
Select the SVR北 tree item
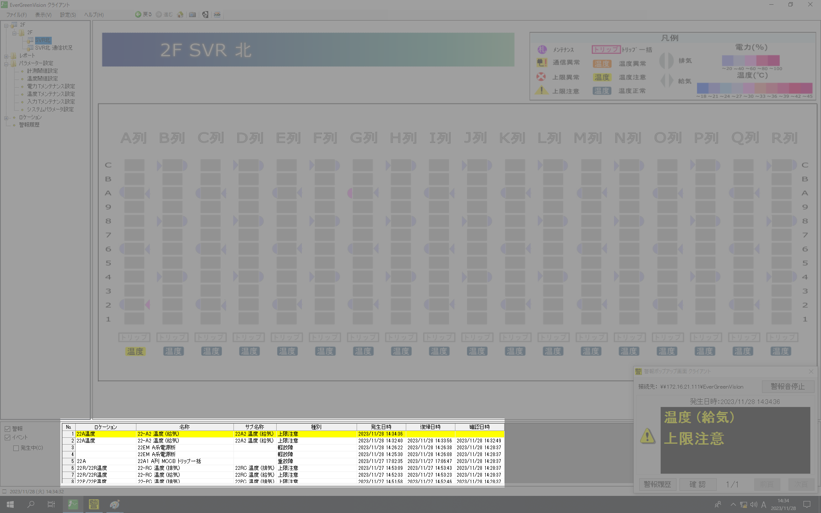[x=43, y=40]
